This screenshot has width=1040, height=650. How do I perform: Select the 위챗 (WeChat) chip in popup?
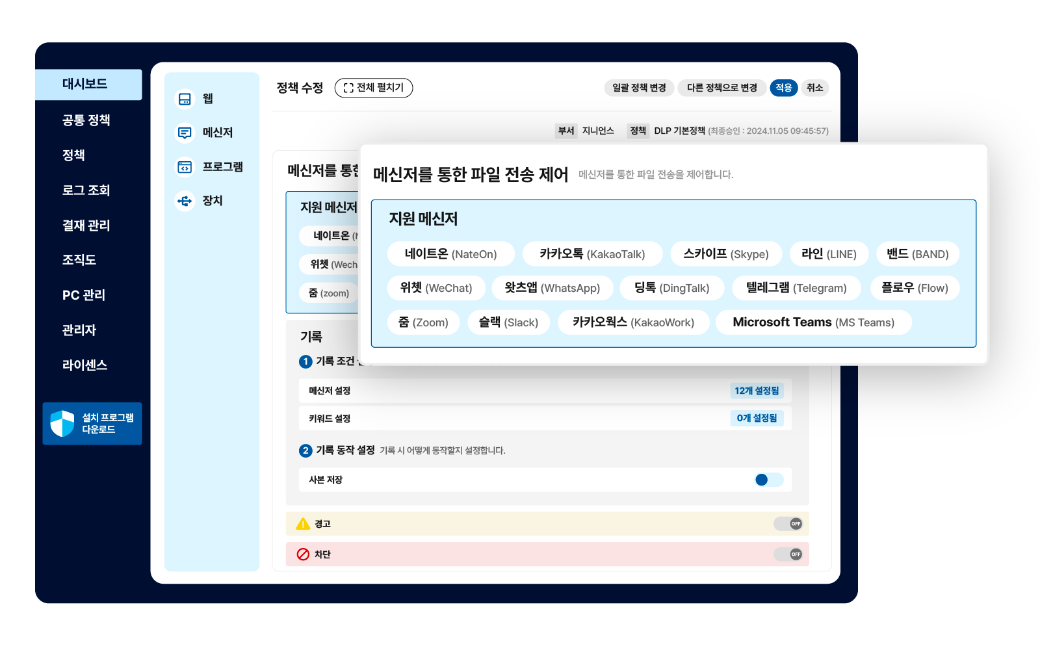point(436,288)
